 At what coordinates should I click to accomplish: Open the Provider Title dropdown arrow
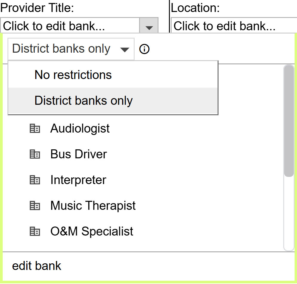point(149,27)
